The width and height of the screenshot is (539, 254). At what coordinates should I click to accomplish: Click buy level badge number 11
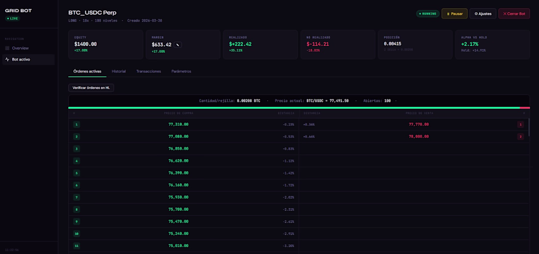[x=76, y=246]
